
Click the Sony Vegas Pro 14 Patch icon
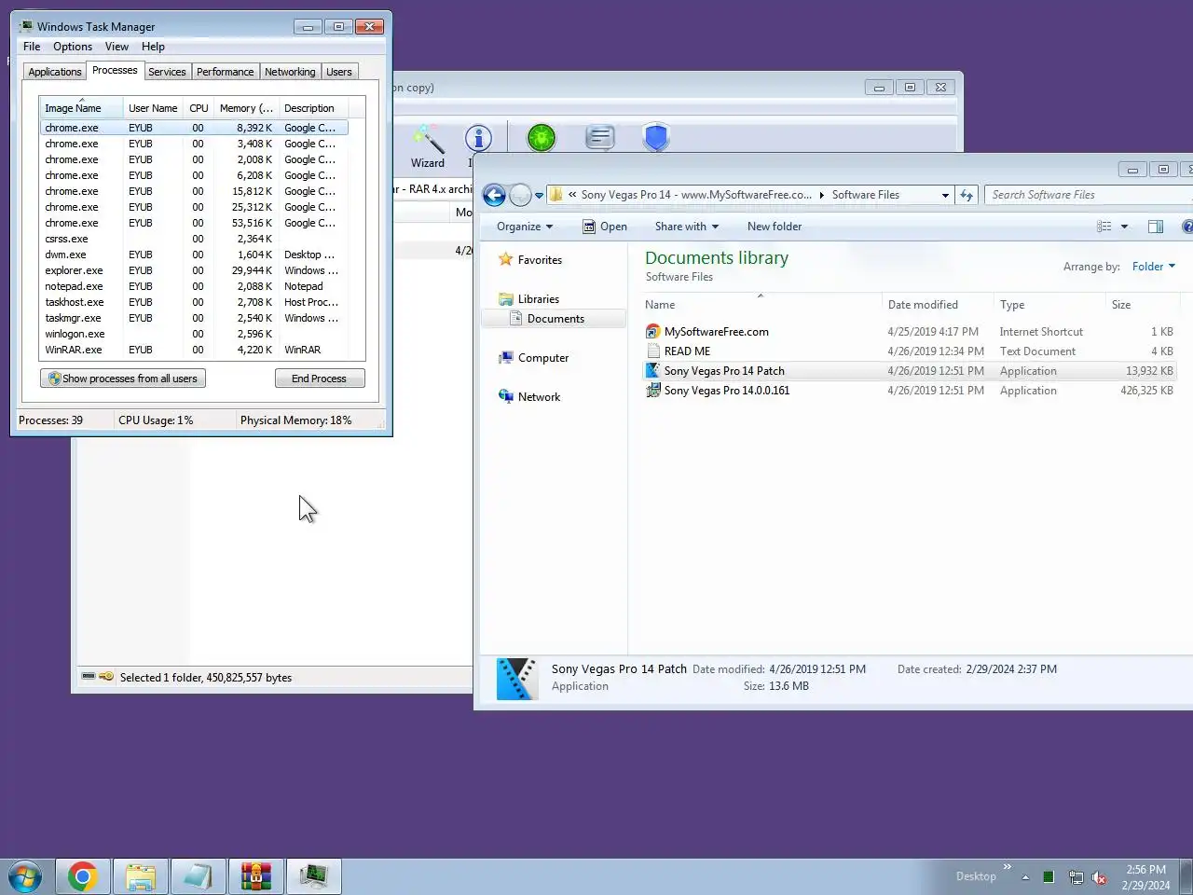(x=653, y=371)
